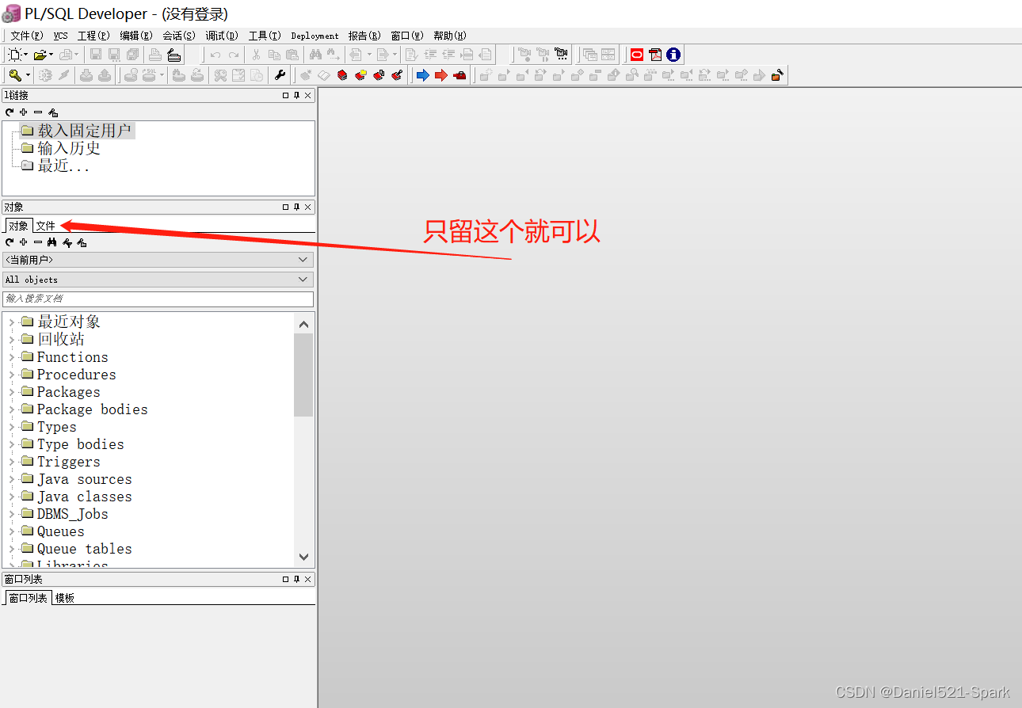1022x708 pixels.
Task: Click find objects binoculars in object panel
Action: pos(52,242)
